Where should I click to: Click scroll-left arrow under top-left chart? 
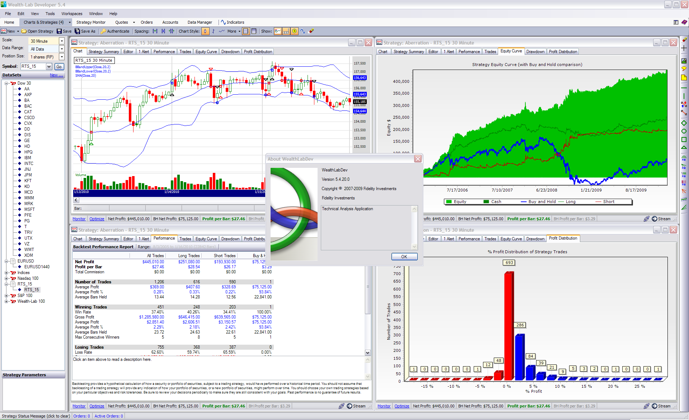[x=76, y=200]
